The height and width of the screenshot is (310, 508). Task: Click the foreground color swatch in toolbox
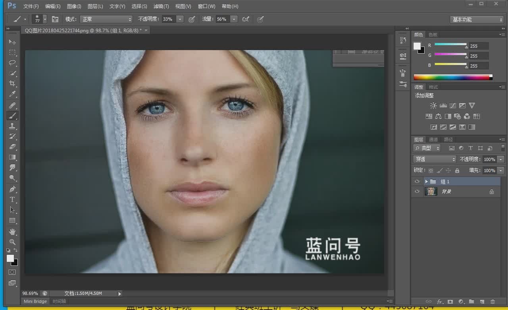click(10, 258)
